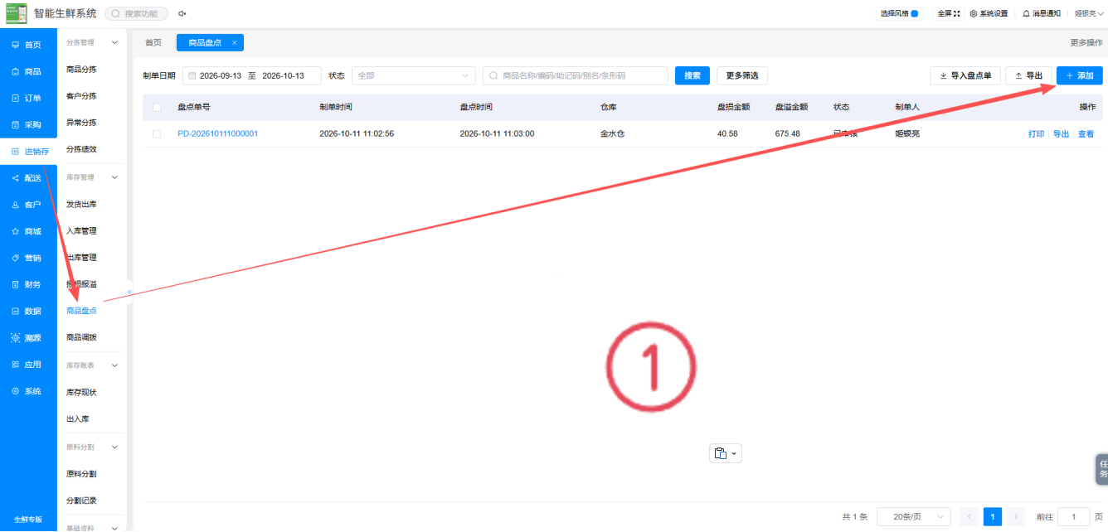1108x532 pixels.
Task: Collapse the 库存账表 menu group
Action: [114, 365]
